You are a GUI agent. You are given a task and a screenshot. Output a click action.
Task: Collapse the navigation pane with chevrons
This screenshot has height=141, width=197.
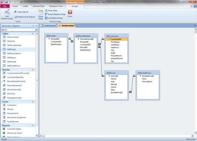tap(37, 26)
